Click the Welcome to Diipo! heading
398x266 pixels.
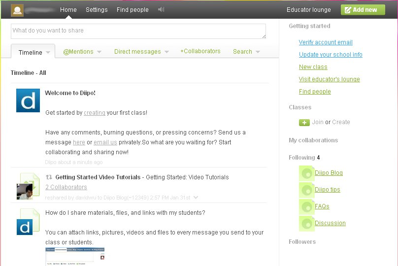tap(70, 93)
